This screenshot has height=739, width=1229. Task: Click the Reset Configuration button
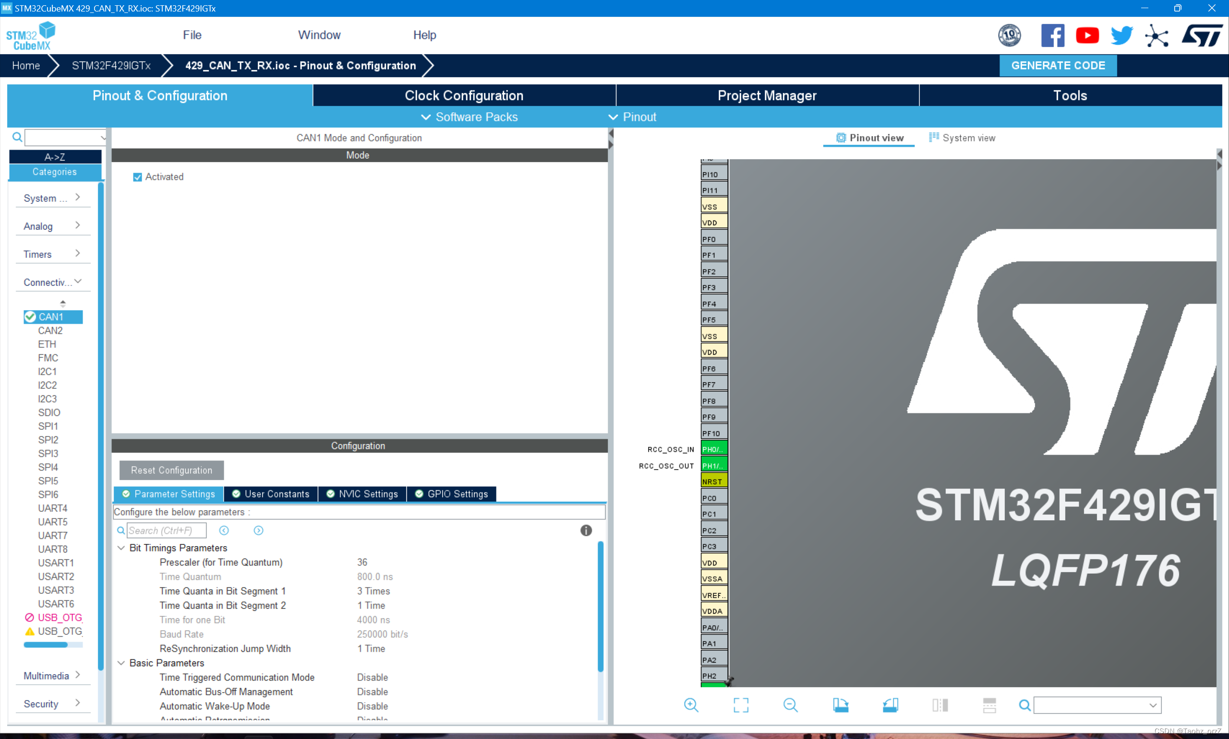click(x=171, y=470)
